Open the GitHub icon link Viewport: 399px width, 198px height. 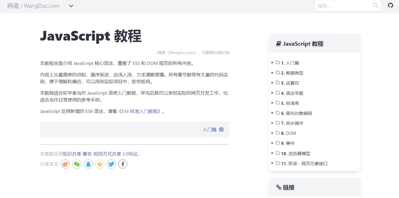click(390, 5)
